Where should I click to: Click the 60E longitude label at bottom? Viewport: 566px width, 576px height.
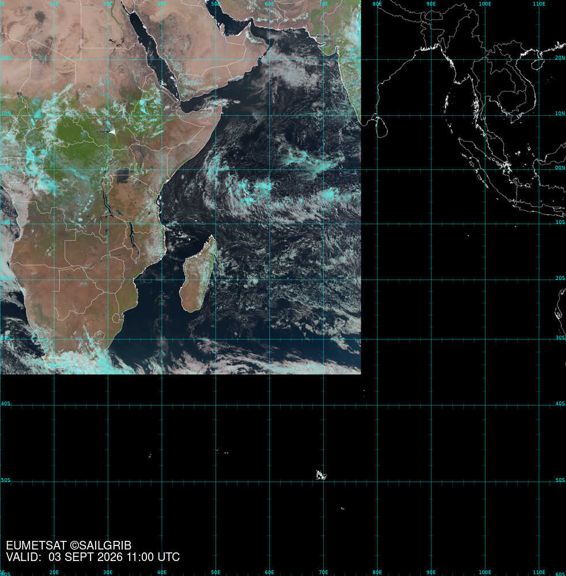point(269,573)
